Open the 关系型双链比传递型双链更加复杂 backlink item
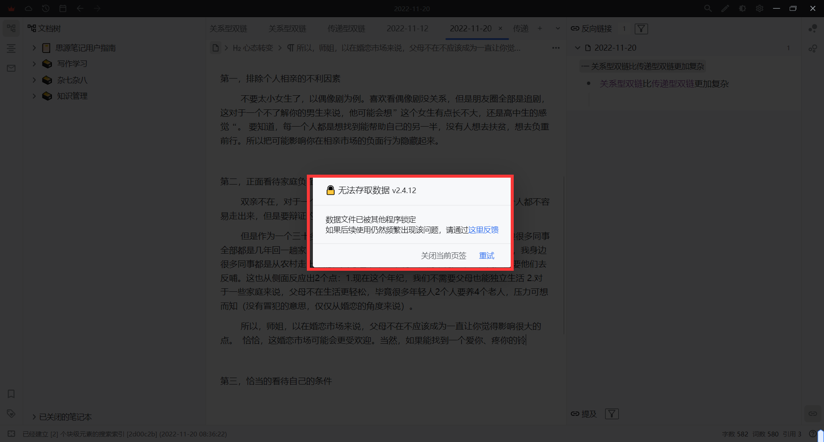This screenshot has height=442, width=824. tap(664, 84)
